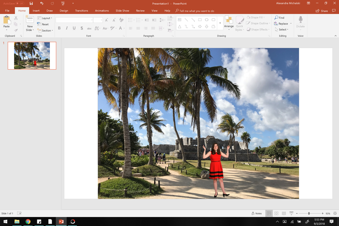339x226 pixels.
Task: Click Fit slide to window icon
Action: [335, 213]
